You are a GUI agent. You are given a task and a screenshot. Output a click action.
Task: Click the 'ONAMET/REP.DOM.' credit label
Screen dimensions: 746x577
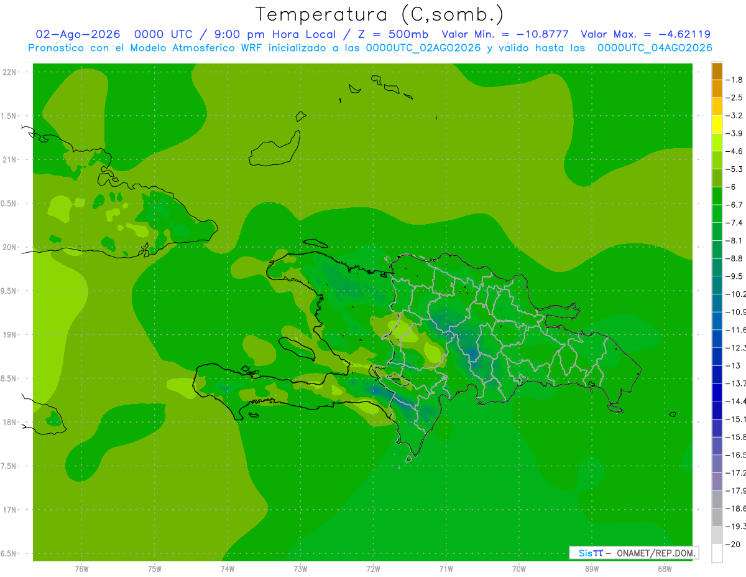pos(655,553)
